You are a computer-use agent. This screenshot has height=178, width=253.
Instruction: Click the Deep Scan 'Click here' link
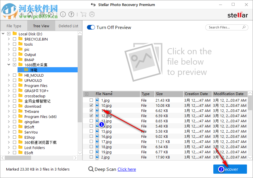pos(126,169)
